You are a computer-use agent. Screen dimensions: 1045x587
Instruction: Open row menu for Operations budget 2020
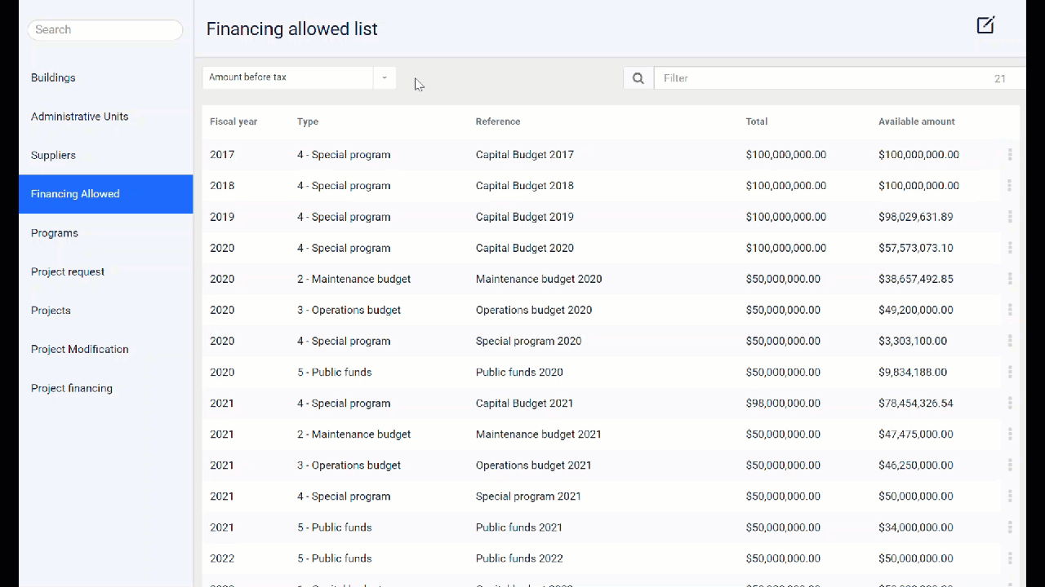coord(1010,310)
